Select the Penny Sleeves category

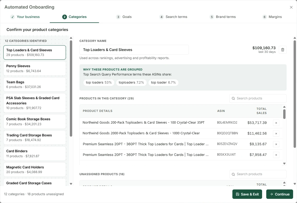35,68
